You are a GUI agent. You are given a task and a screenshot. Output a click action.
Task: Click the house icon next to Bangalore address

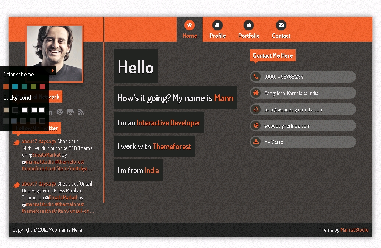256,93
